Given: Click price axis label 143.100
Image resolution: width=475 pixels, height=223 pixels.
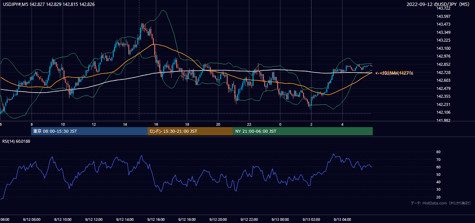Looking at the screenshot, I should pyautogui.click(x=443, y=48).
